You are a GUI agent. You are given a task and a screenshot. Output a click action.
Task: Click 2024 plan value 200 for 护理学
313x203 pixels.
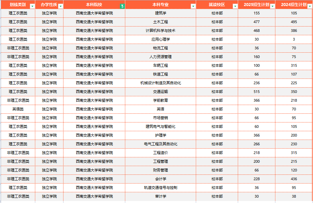(294, 136)
